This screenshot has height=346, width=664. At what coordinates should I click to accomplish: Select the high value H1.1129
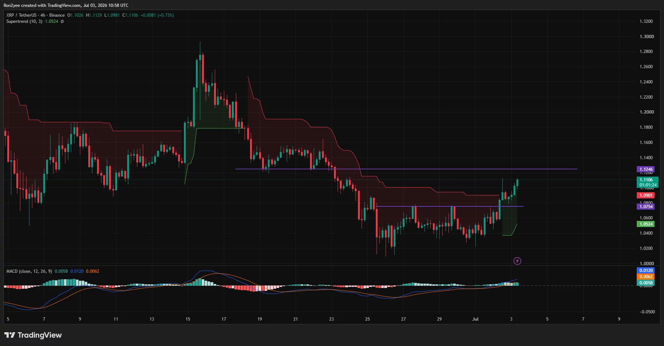pos(94,15)
